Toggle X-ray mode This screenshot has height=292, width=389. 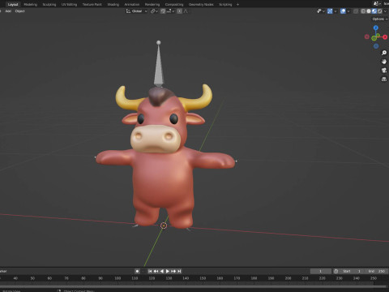356,11
